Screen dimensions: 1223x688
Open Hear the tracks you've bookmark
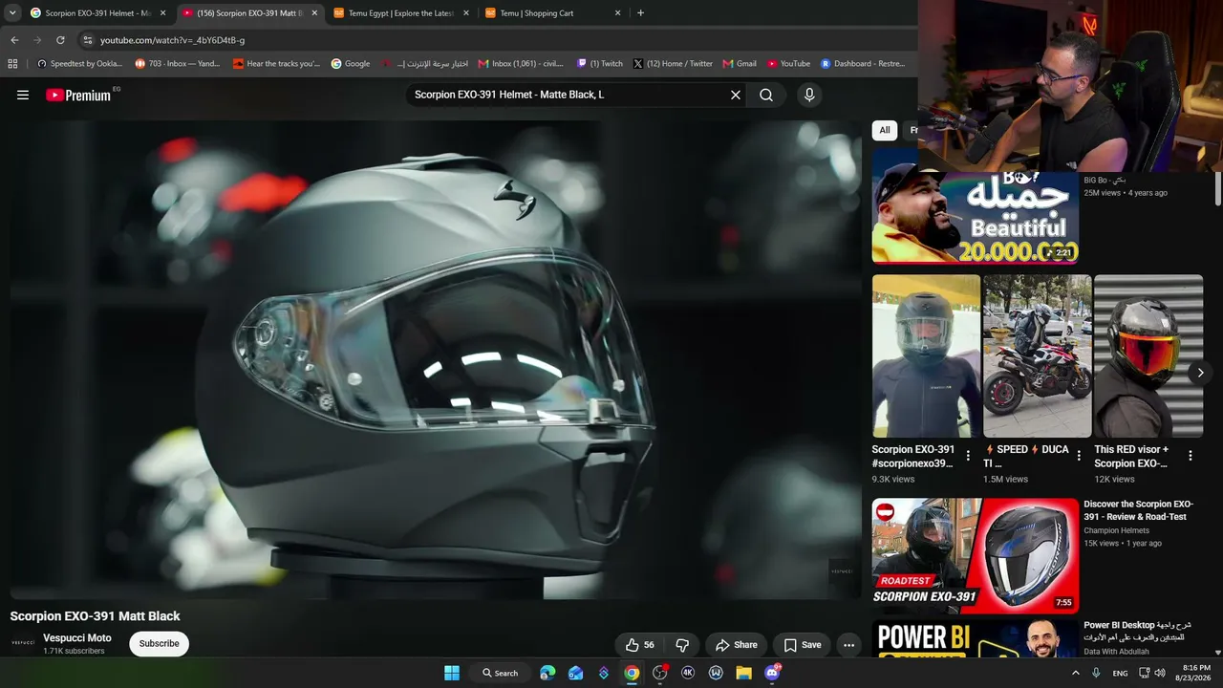pos(277,64)
